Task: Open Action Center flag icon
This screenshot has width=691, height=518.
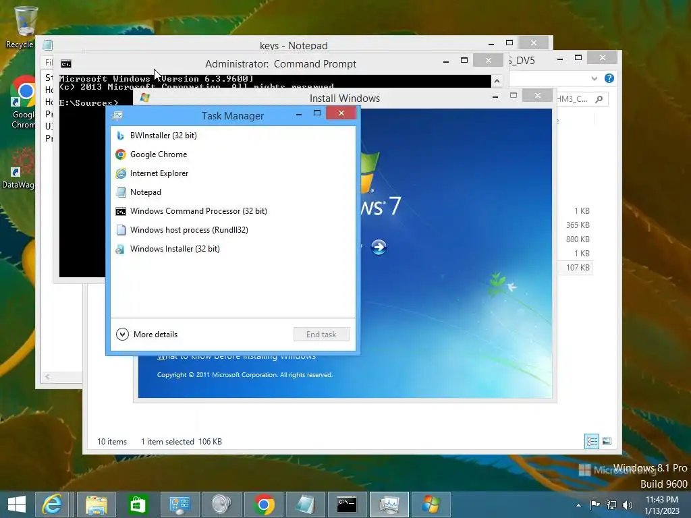Action: 595,505
